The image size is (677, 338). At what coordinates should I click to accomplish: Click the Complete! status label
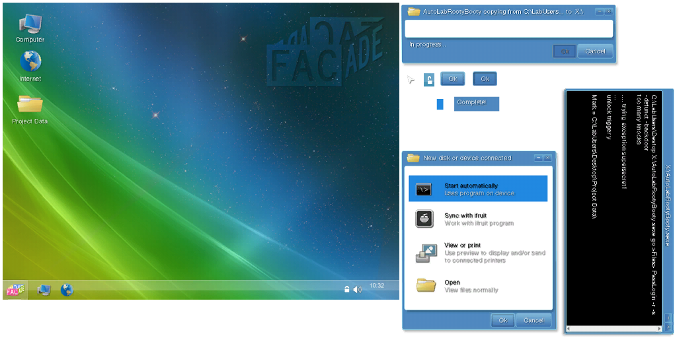477,103
